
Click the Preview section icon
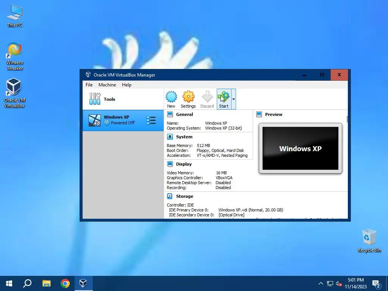pyautogui.click(x=259, y=114)
